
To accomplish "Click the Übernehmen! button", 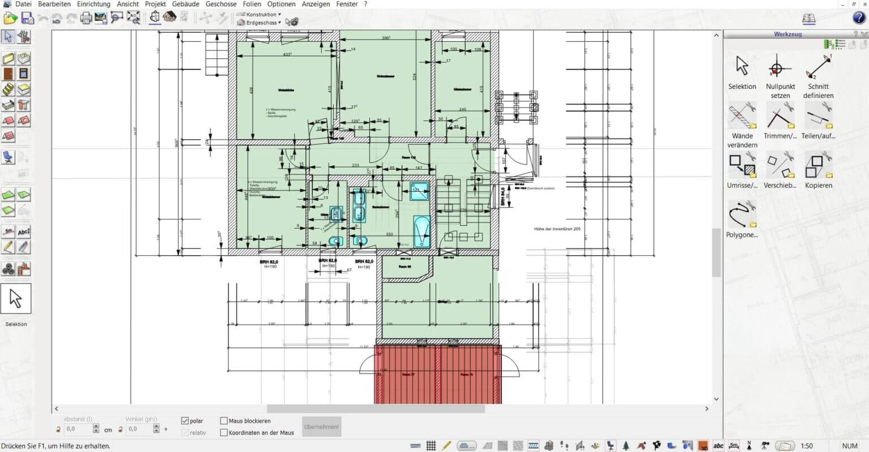I will [321, 427].
